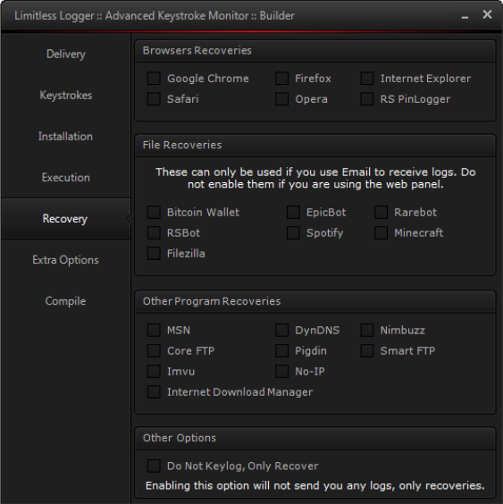Close the Limitless Logger Builder window
This screenshot has width=503, height=504.
point(487,14)
